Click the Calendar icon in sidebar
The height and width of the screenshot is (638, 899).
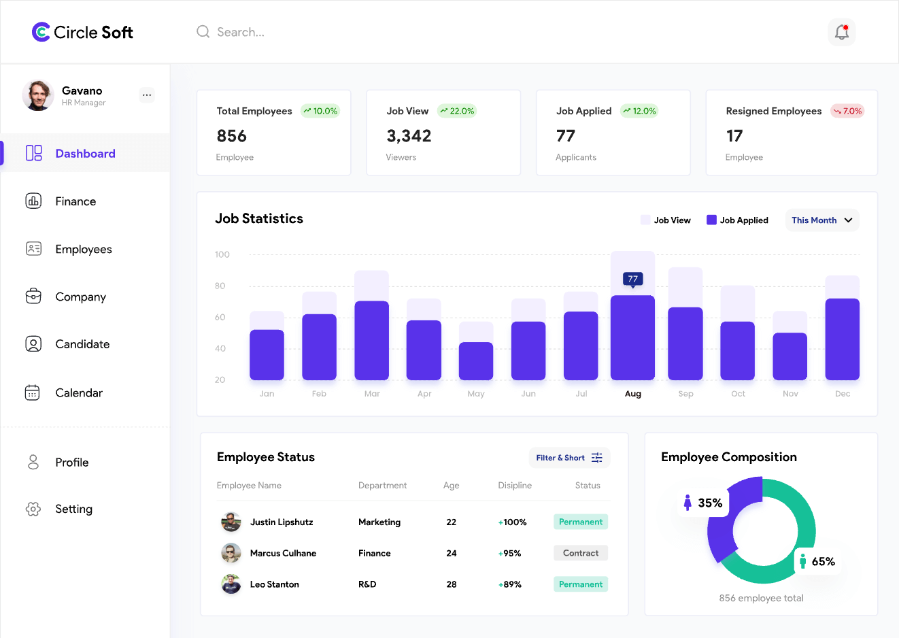[33, 392]
